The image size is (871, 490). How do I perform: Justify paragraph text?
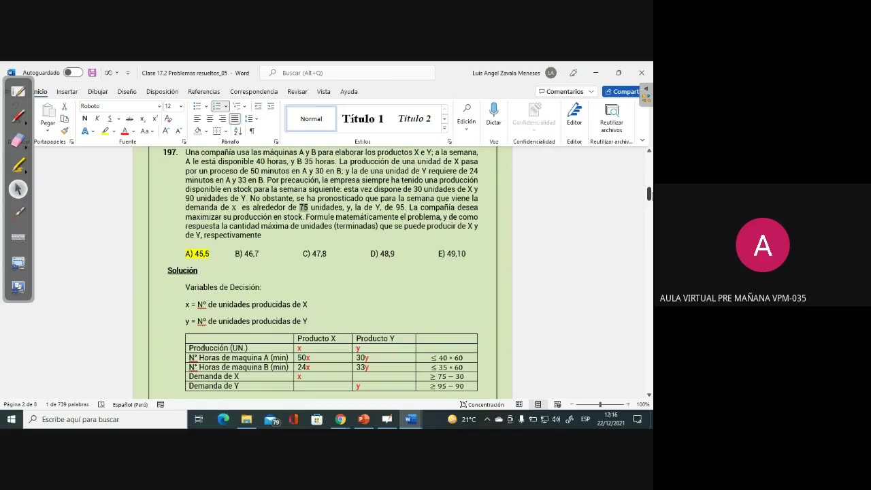coord(235,118)
